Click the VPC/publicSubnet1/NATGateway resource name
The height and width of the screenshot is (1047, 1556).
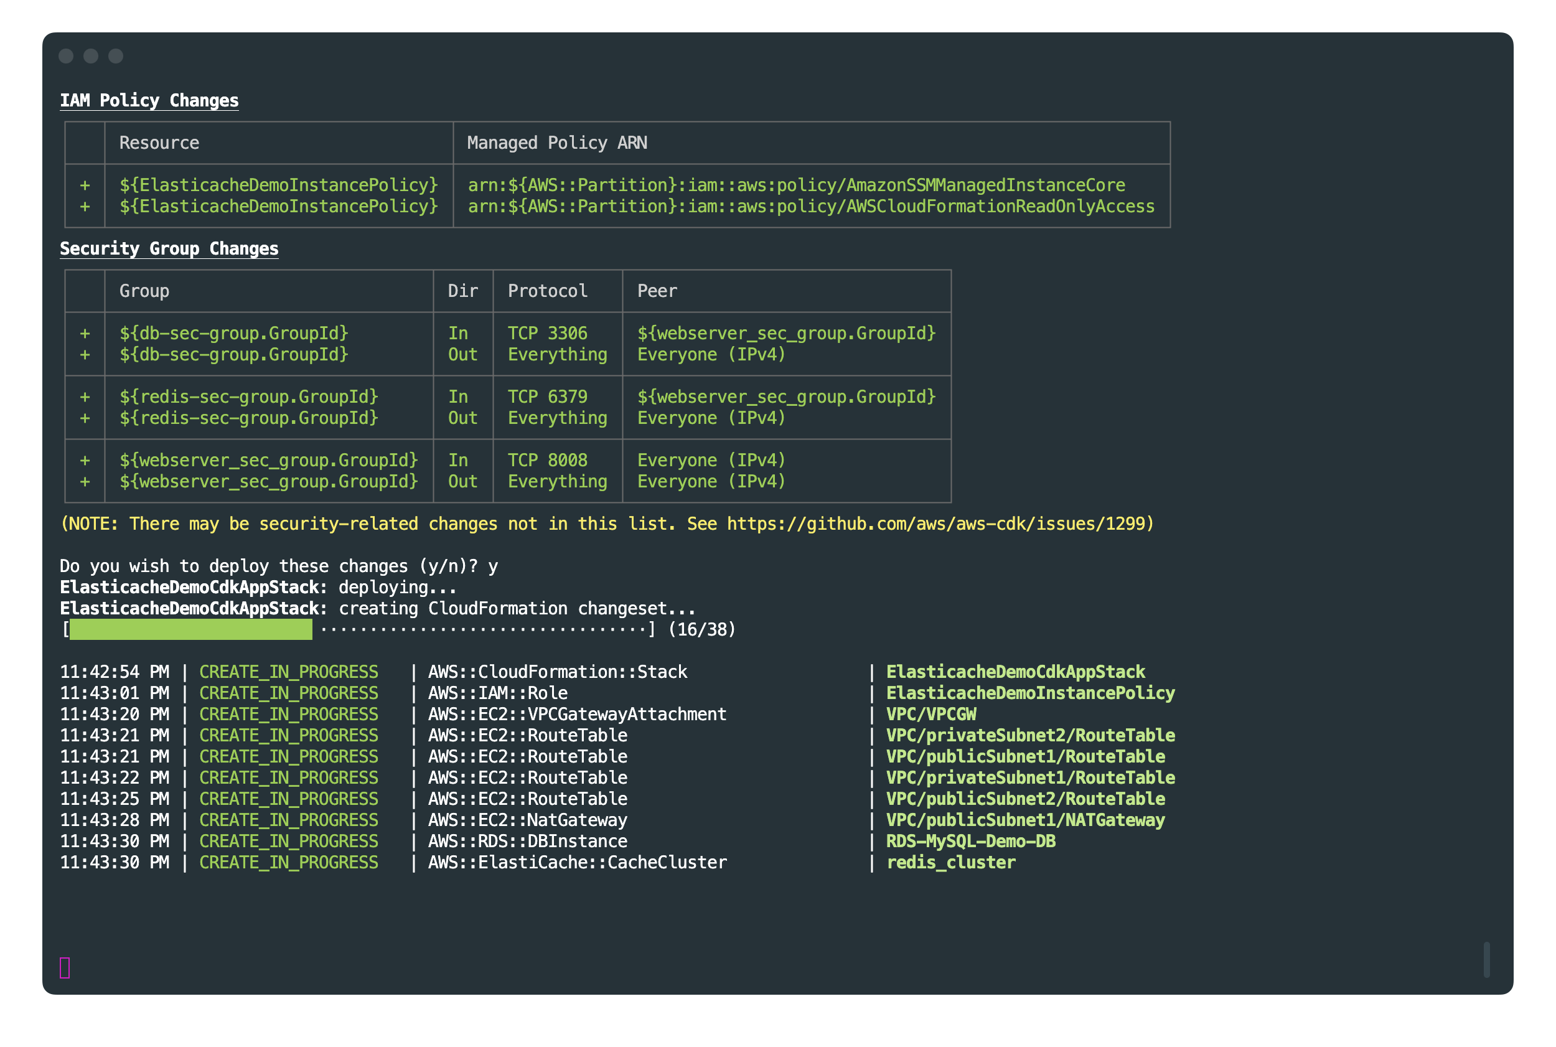click(x=1024, y=820)
